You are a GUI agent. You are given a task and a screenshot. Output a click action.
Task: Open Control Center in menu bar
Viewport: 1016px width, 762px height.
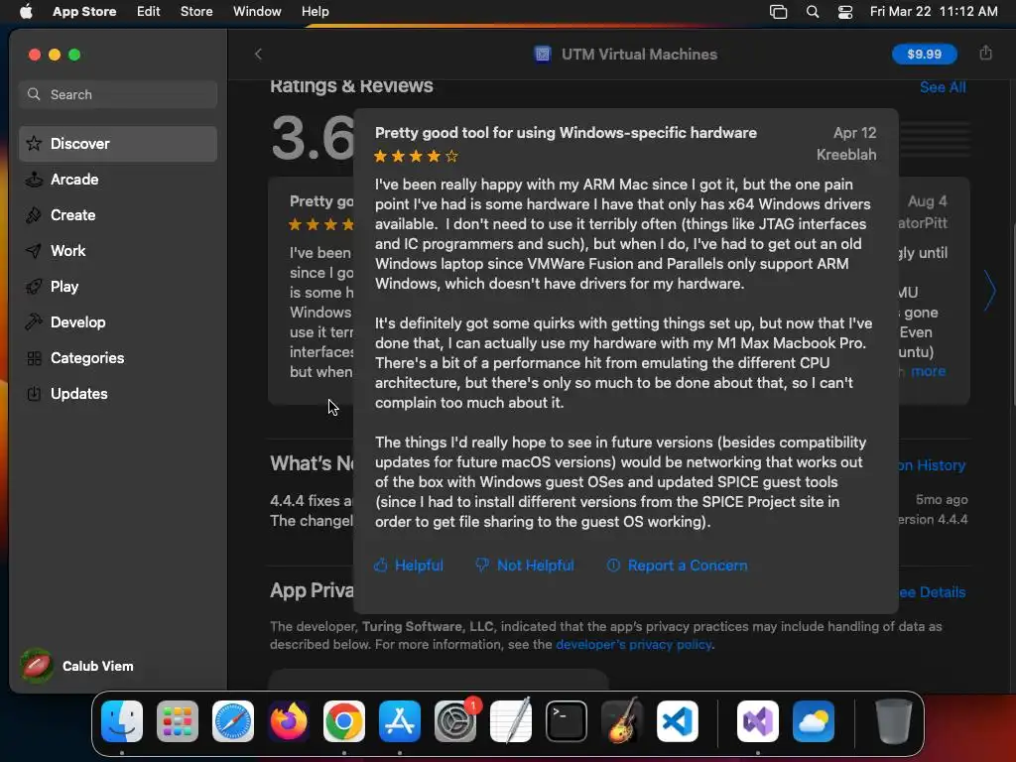845,12
